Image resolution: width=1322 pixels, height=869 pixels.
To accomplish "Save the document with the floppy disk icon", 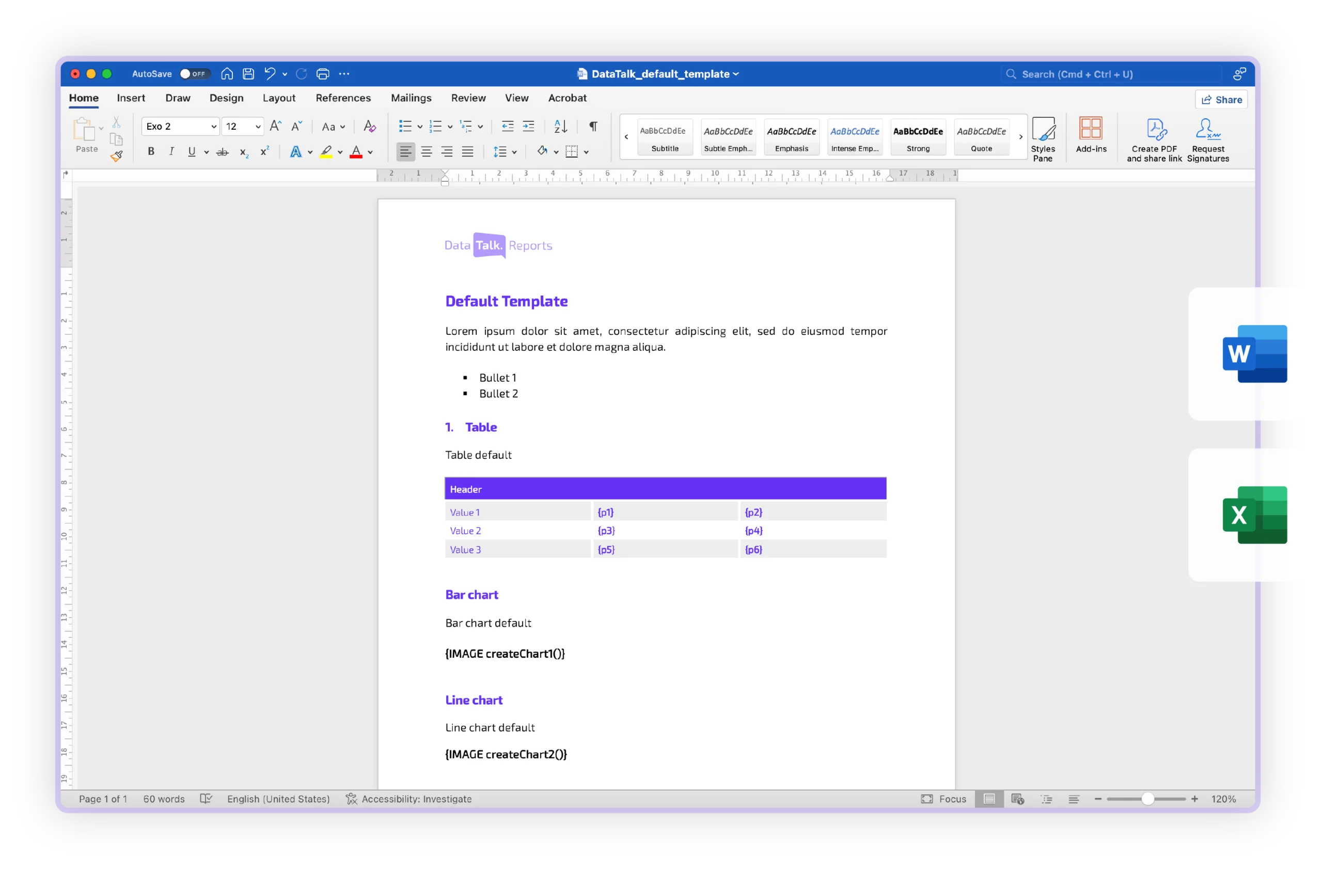I will [x=248, y=74].
